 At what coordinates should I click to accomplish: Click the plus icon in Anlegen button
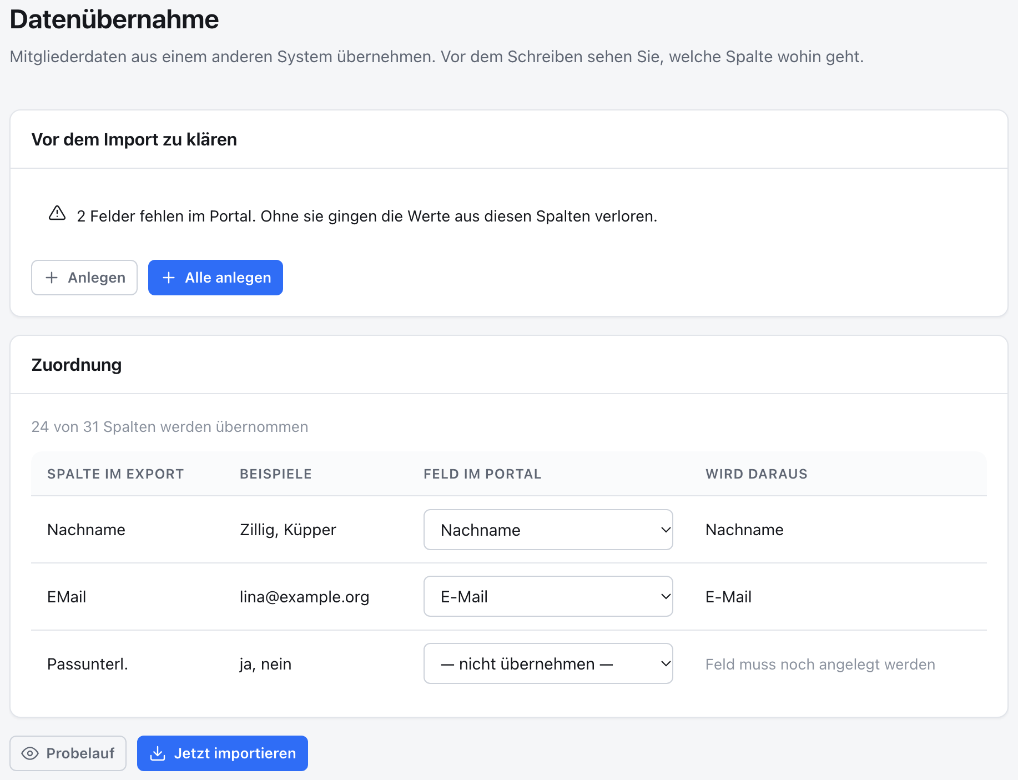52,278
